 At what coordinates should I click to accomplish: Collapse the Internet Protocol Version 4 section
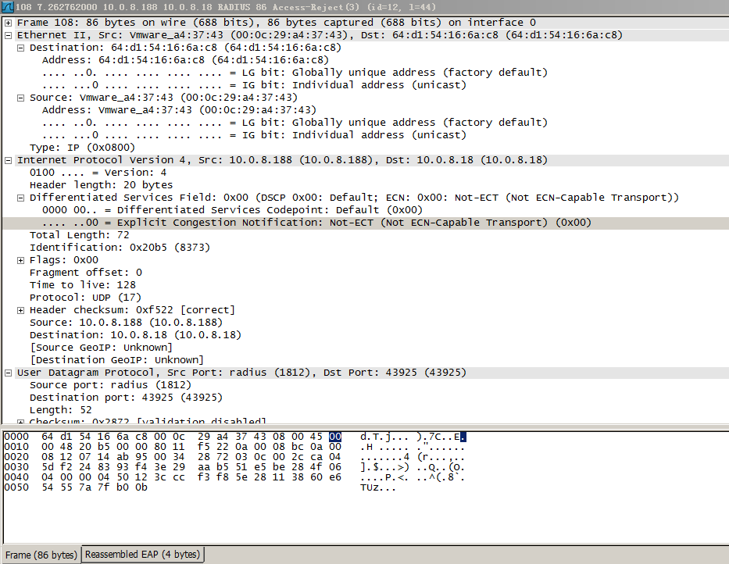pyautogui.click(x=8, y=159)
